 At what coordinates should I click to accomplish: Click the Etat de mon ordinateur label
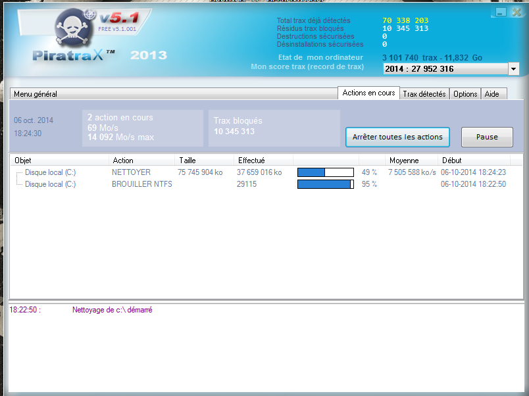tap(320, 57)
